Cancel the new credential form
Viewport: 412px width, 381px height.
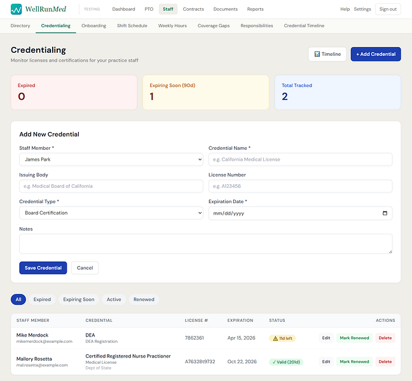click(x=85, y=268)
